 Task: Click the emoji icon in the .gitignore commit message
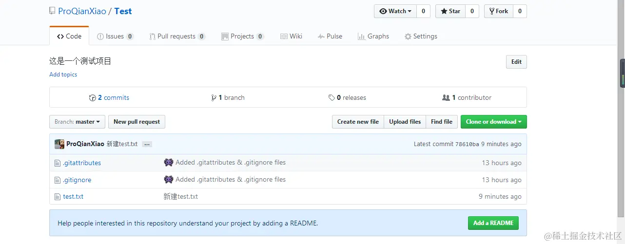tap(169, 179)
